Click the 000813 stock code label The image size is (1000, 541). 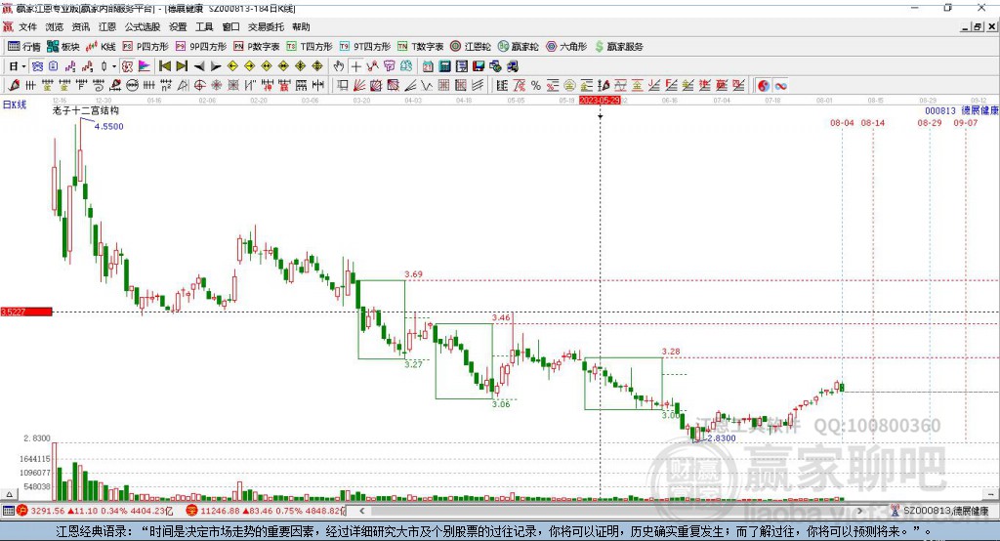pos(940,110)
